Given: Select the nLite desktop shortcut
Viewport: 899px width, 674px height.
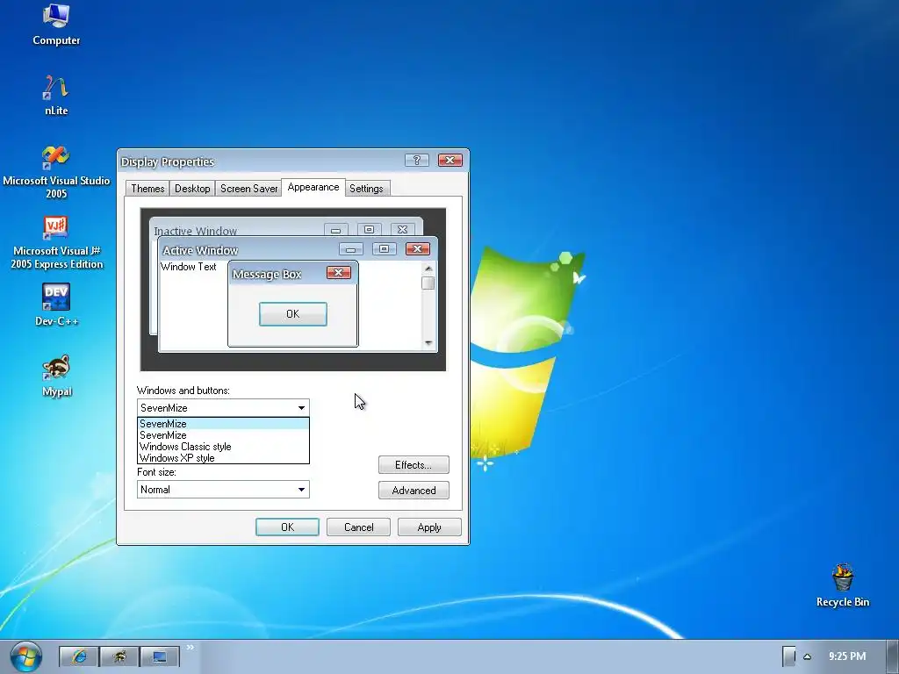Looking at the screenshot, I should 56,95.
